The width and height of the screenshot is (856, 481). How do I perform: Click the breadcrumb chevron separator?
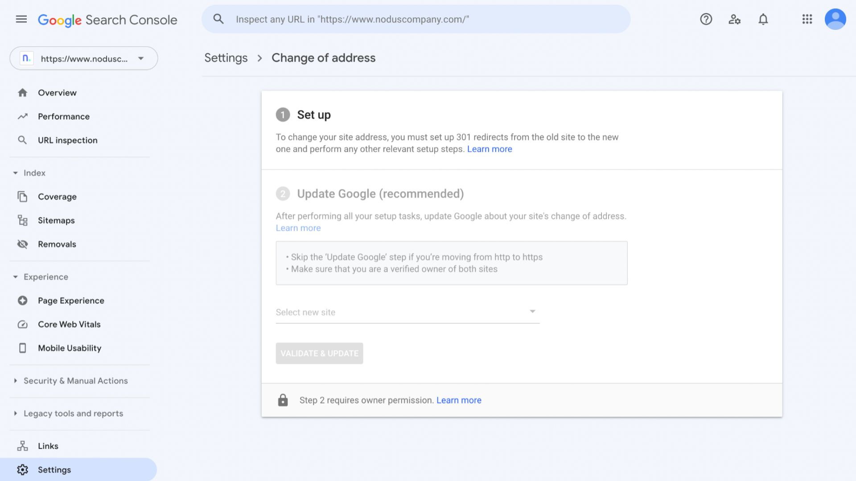click(x=259, y=58)
